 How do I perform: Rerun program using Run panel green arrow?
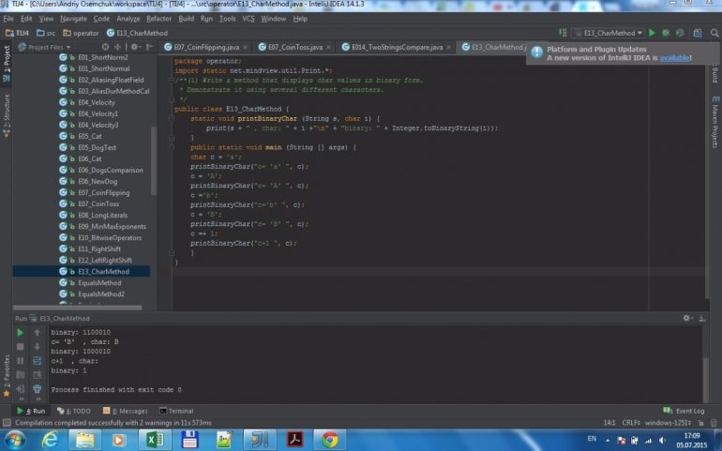click(21, 333)
